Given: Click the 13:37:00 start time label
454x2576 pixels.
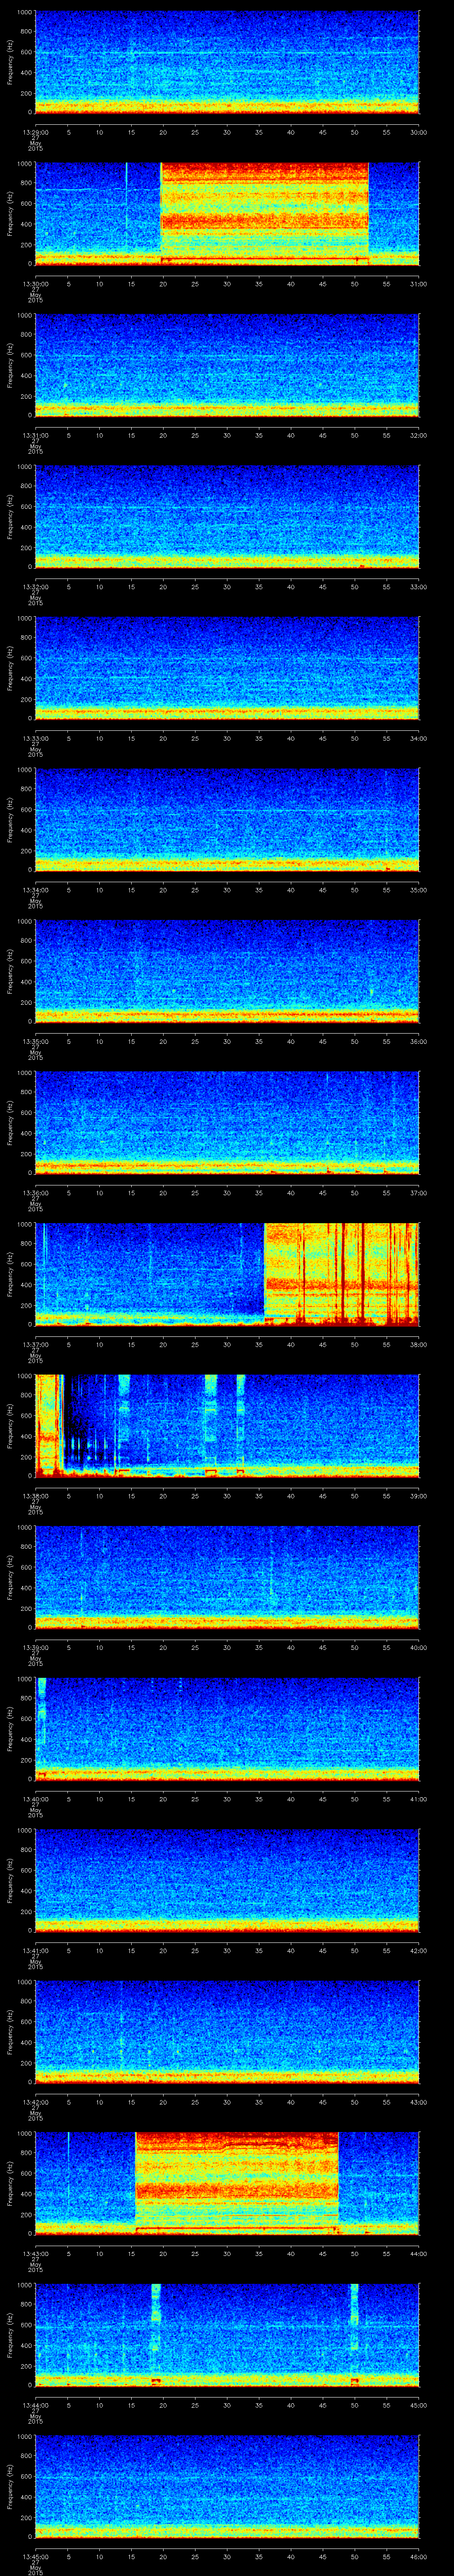Looking at the screenshot, I should pyautogui.click(x=35, y=1344).
